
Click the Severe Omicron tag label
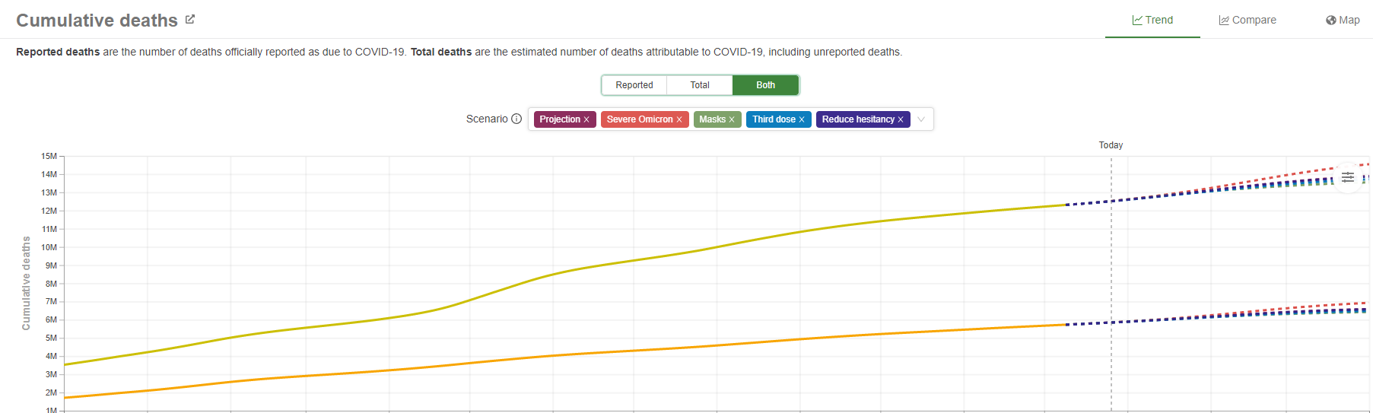(640, 119)
